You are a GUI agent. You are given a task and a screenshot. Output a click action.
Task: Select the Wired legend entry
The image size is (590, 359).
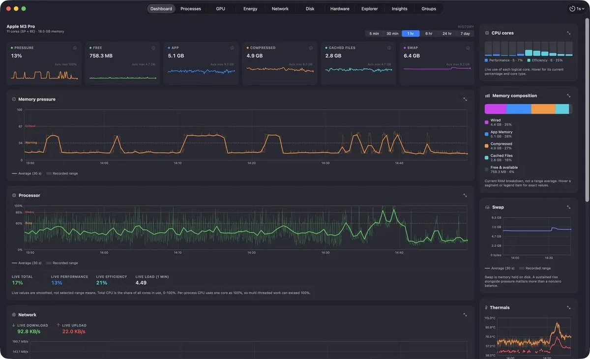click(499, 122)
